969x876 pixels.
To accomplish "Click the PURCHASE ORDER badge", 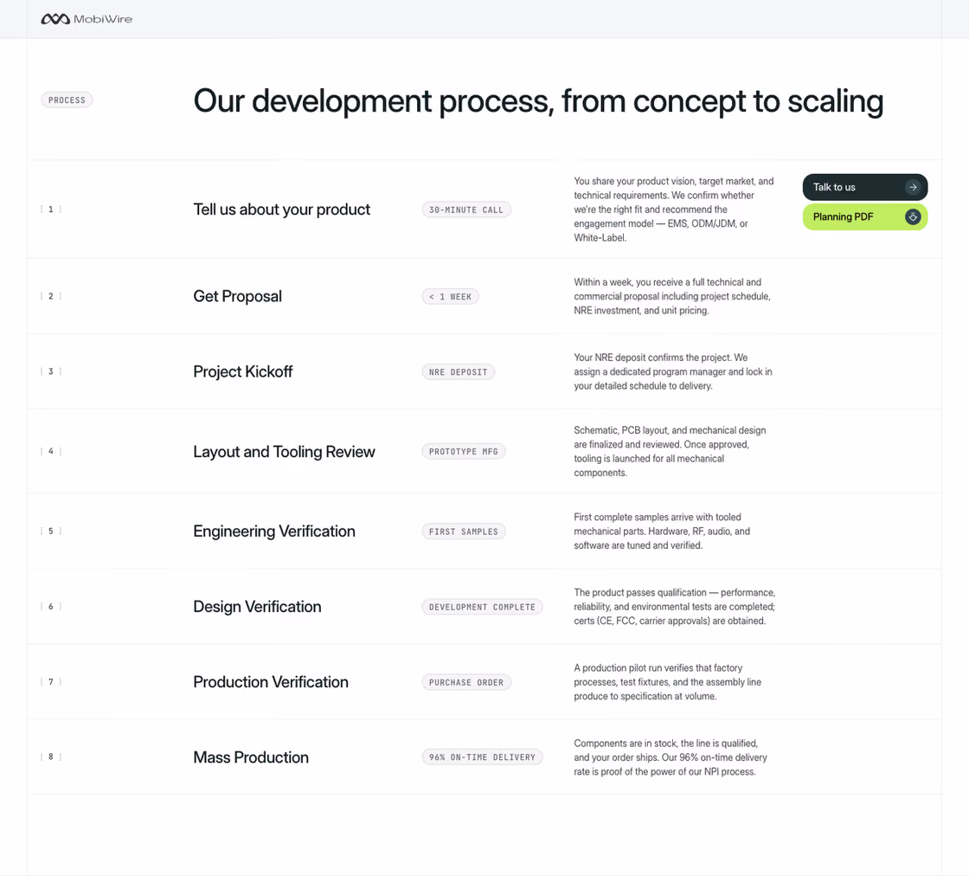I will [466, 682].
